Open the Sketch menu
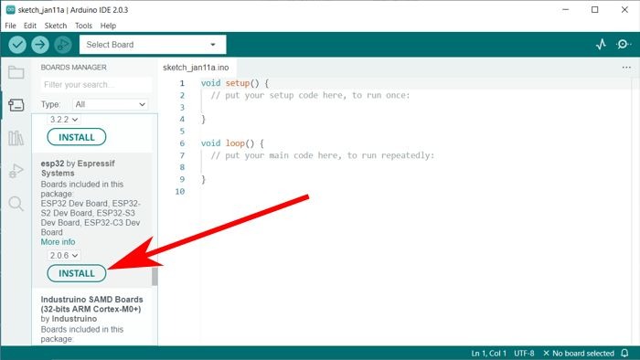The height and width of the screenshot is (360, 640). coord(56,26)
